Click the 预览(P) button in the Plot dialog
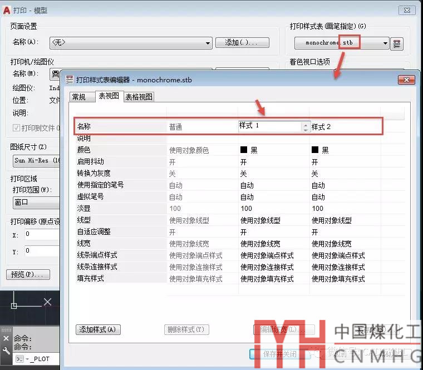The height and width of the screenshot is (370, 423). (x=28, y=274)
